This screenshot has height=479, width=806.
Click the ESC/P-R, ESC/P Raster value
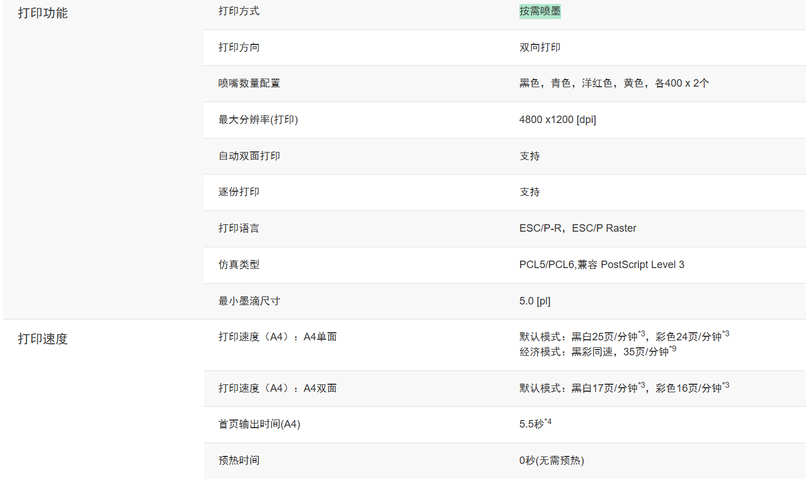(577, 228)
